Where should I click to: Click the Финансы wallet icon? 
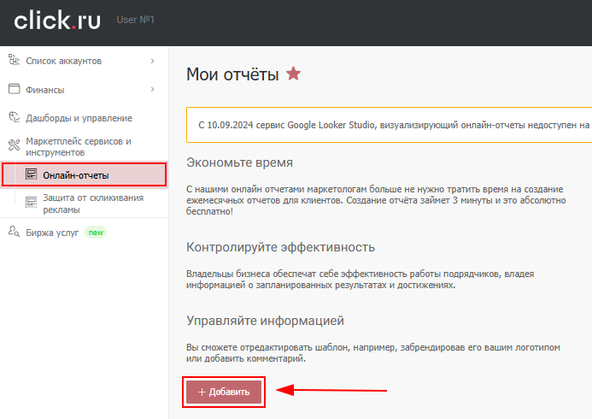[14, 89]
